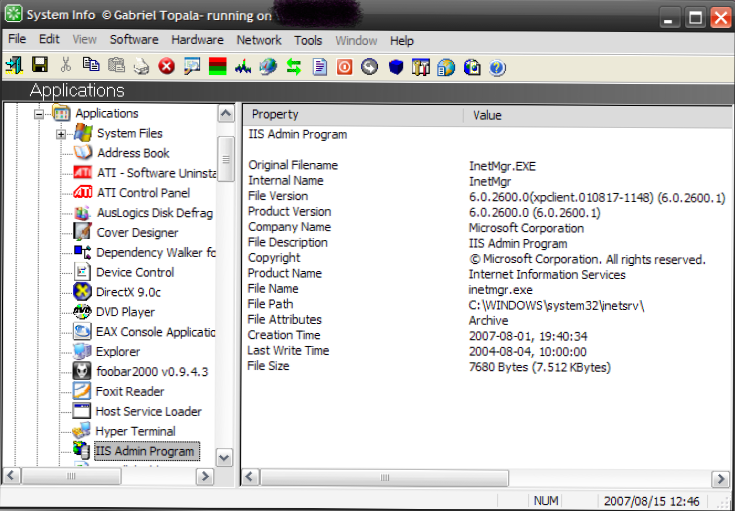Click the Value column header
Viewport: 735px width, 511px height.
pos(599,115)
